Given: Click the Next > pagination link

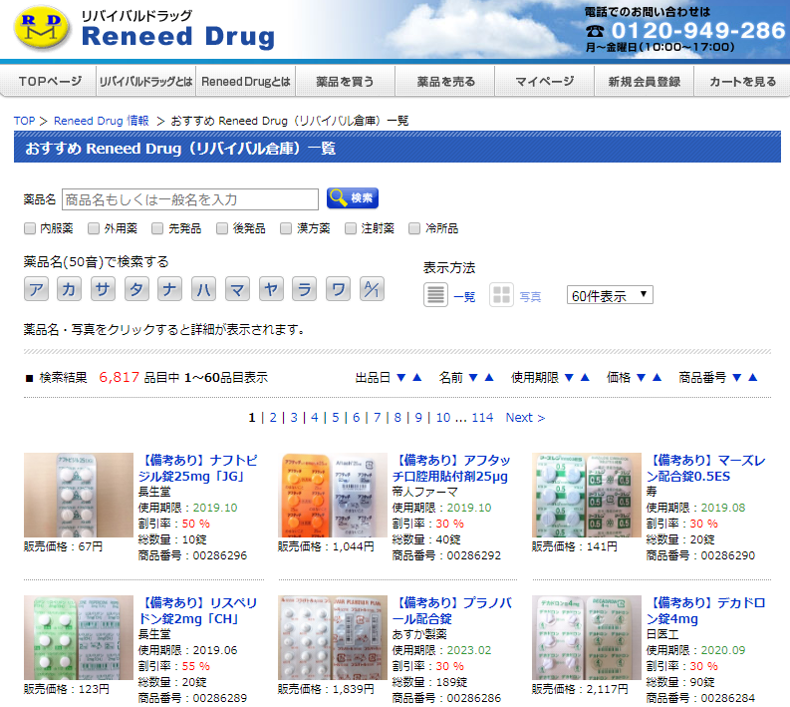Looking at the screenshot, I should [x=525, y=418].
